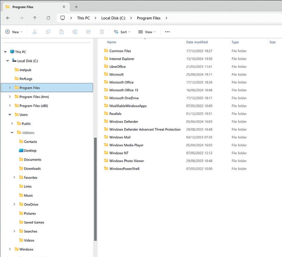Click Program Files in address breadcrumb
Viewport: 282px width, 257px height.
click(x=149, y=18)
